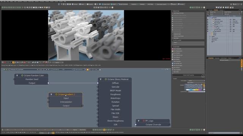Click the orange vertical tab on the right edge
Image resolution: width=243 pixels, height=136 pixels.
[241, 63]
